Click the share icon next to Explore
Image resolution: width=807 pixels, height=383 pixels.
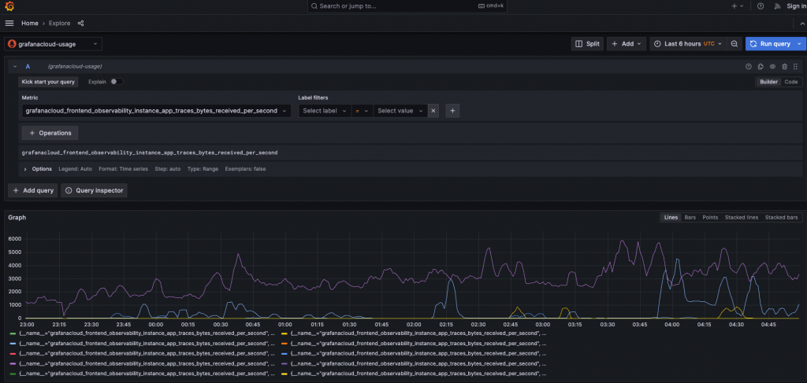81,23
